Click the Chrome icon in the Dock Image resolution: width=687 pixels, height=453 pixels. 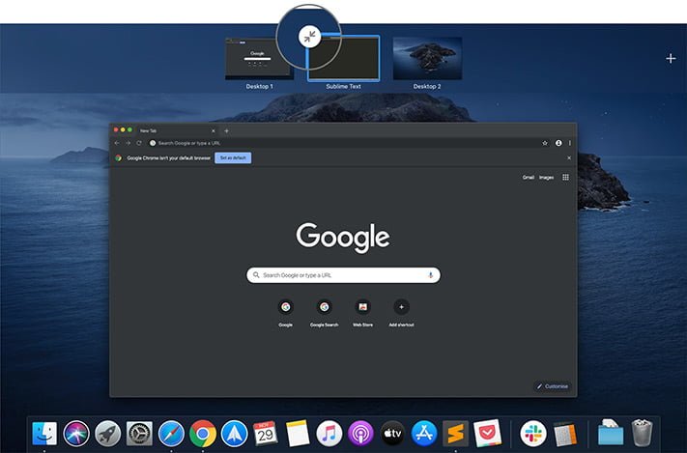(x=203, y=434)
